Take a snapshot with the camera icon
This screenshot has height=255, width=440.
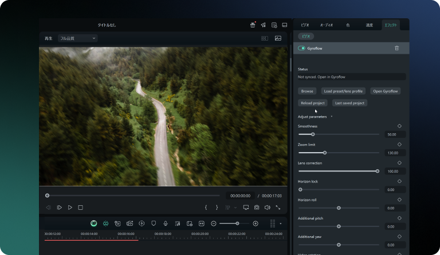(x=257, y=208)
